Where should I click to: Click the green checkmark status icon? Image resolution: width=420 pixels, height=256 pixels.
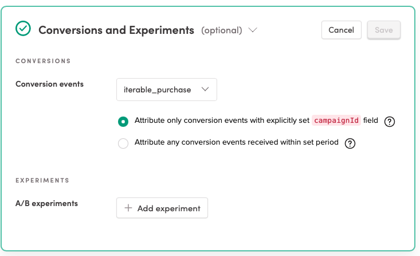(23, 29)
